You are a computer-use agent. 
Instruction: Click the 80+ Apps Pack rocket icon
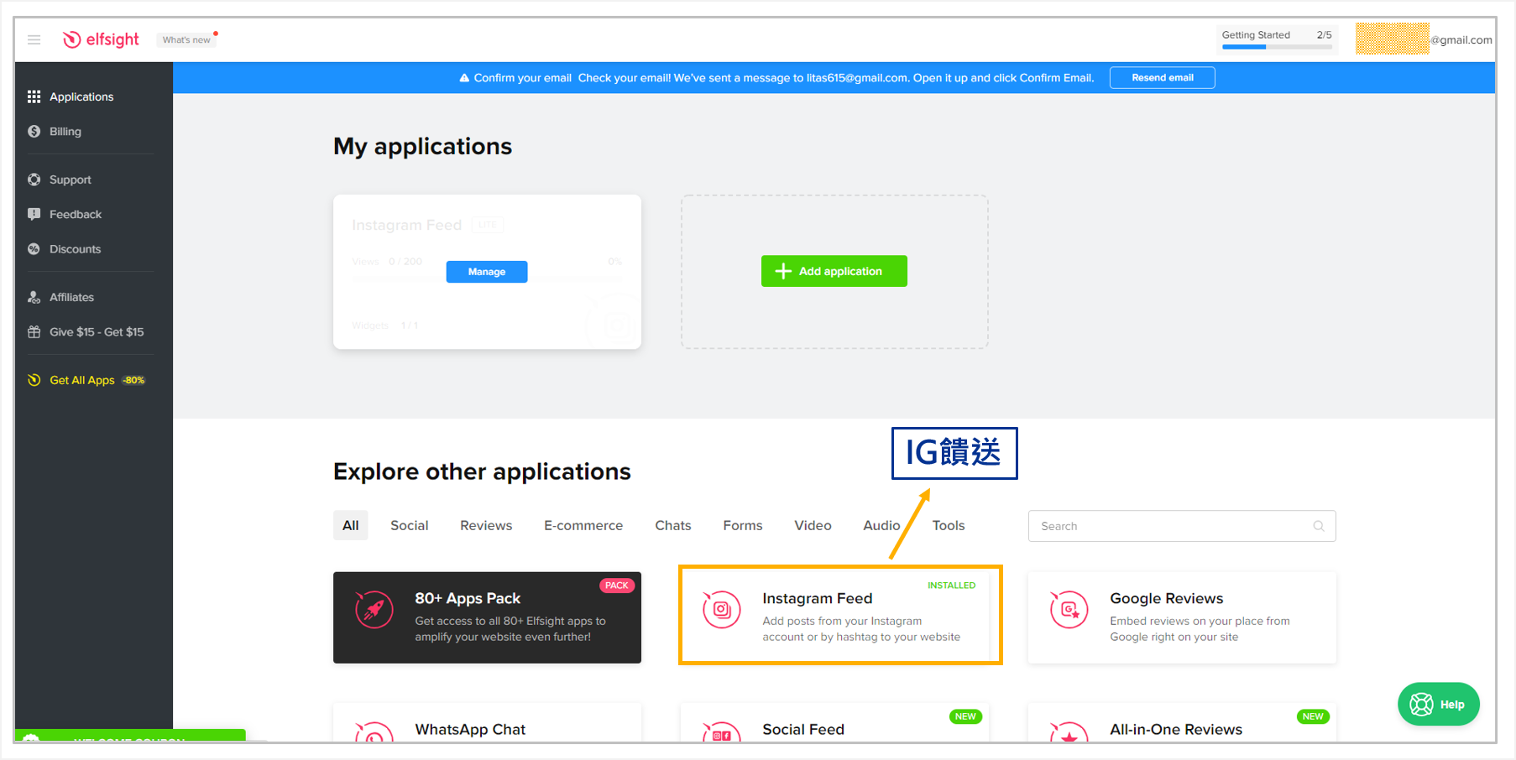click(374, 610)
